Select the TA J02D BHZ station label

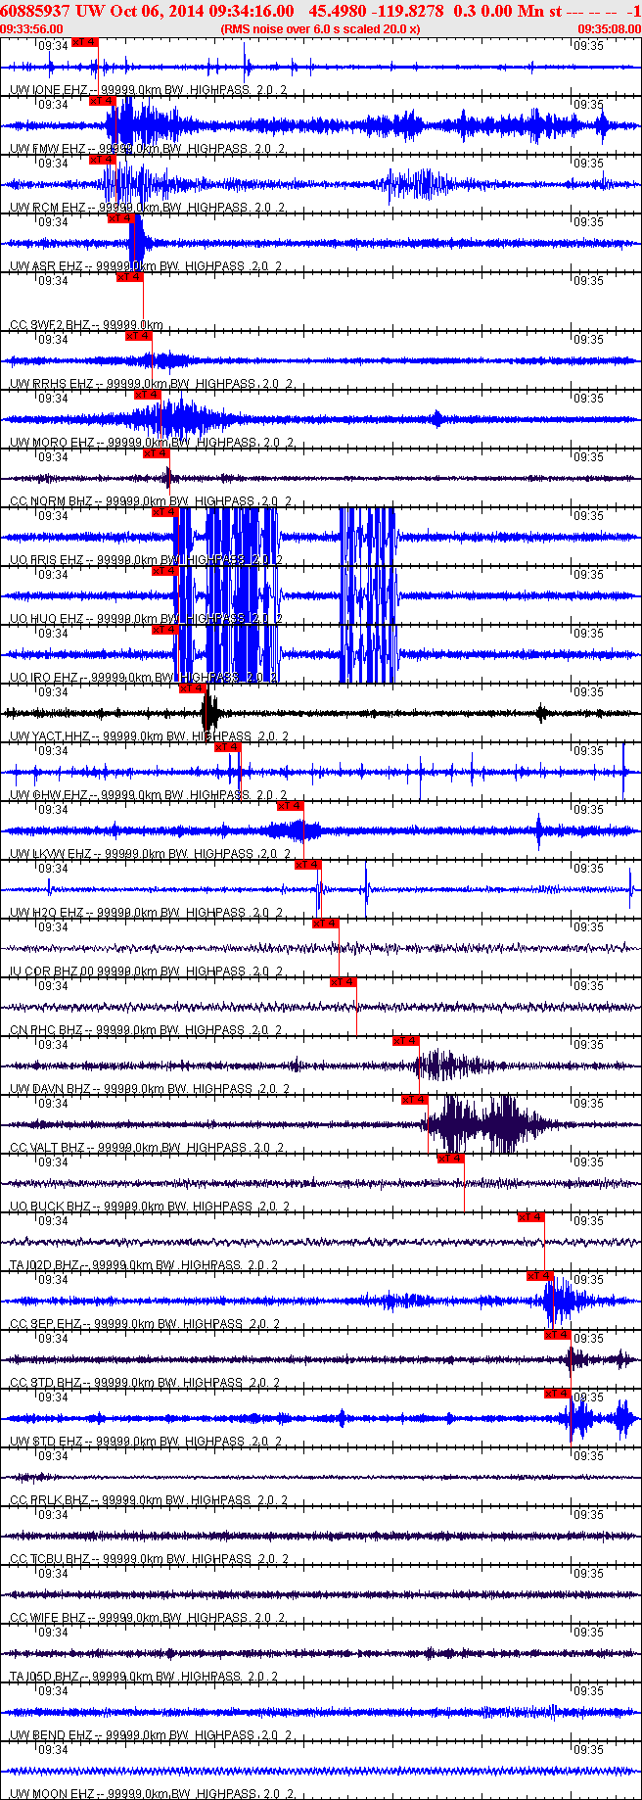pyautogui.click(x=46, y=1265)
